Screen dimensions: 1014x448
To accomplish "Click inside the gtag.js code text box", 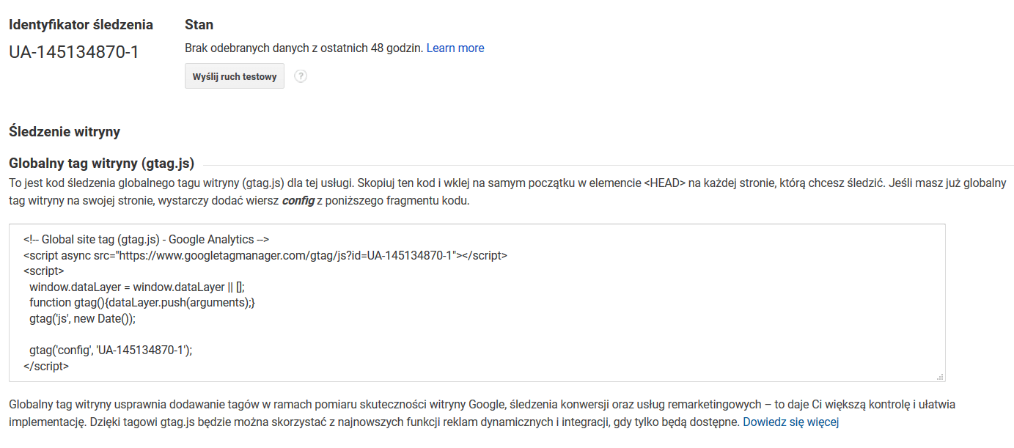I will click(x=477, y=303).
